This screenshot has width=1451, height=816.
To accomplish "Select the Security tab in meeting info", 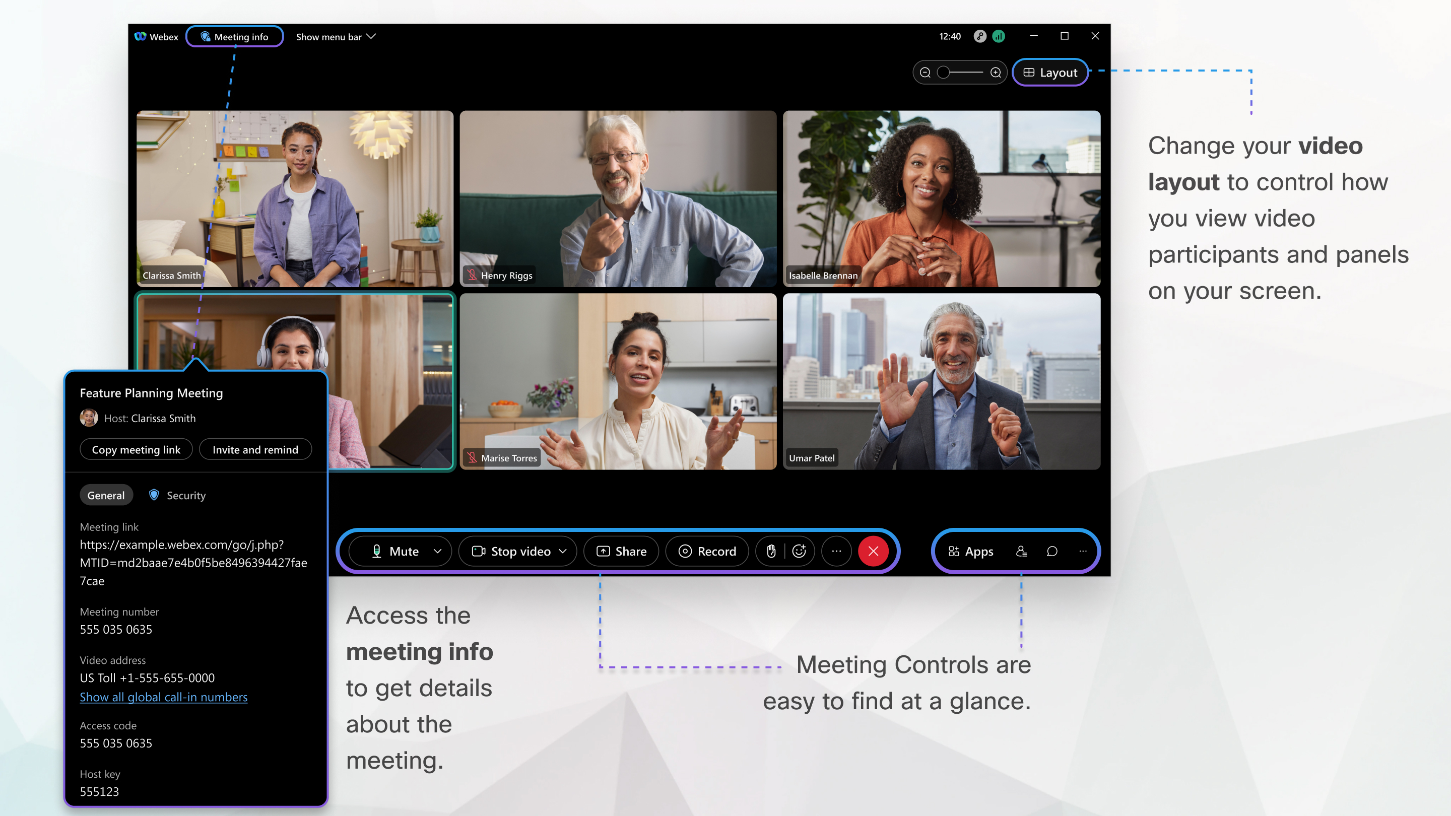I will tap(183, 495).
